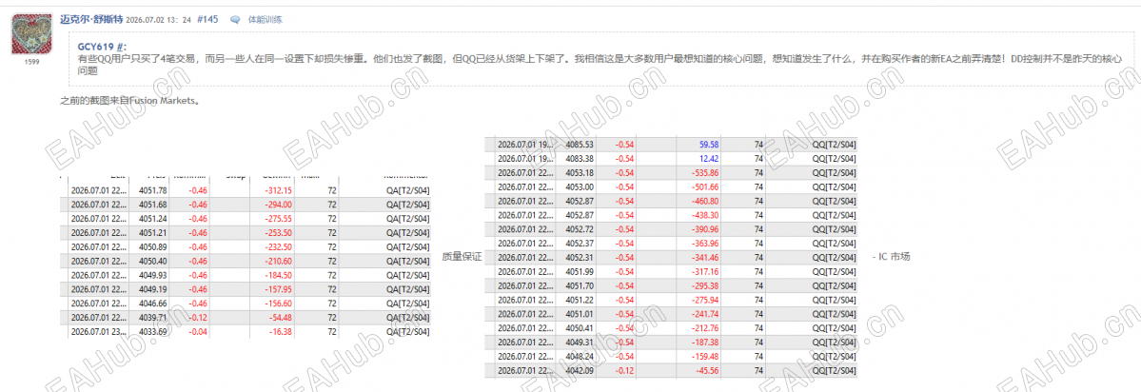Select price 4051.68 in the QA table

pyautogui.click(x=152, y=205)
